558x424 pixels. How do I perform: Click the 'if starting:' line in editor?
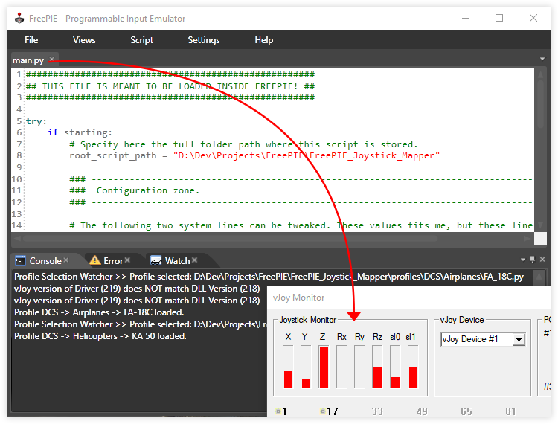(x=80, y=132)
